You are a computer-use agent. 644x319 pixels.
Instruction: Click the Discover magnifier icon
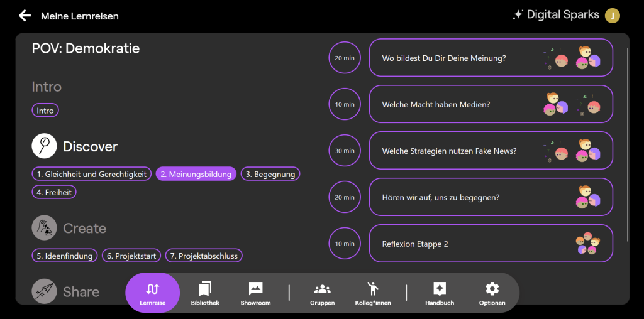tap(44, 146)
